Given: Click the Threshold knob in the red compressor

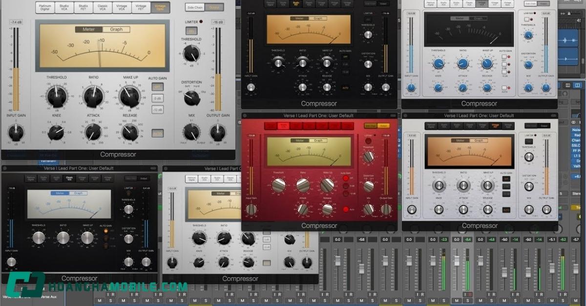Looking at the screenshot, I should [x=279, y=185].
